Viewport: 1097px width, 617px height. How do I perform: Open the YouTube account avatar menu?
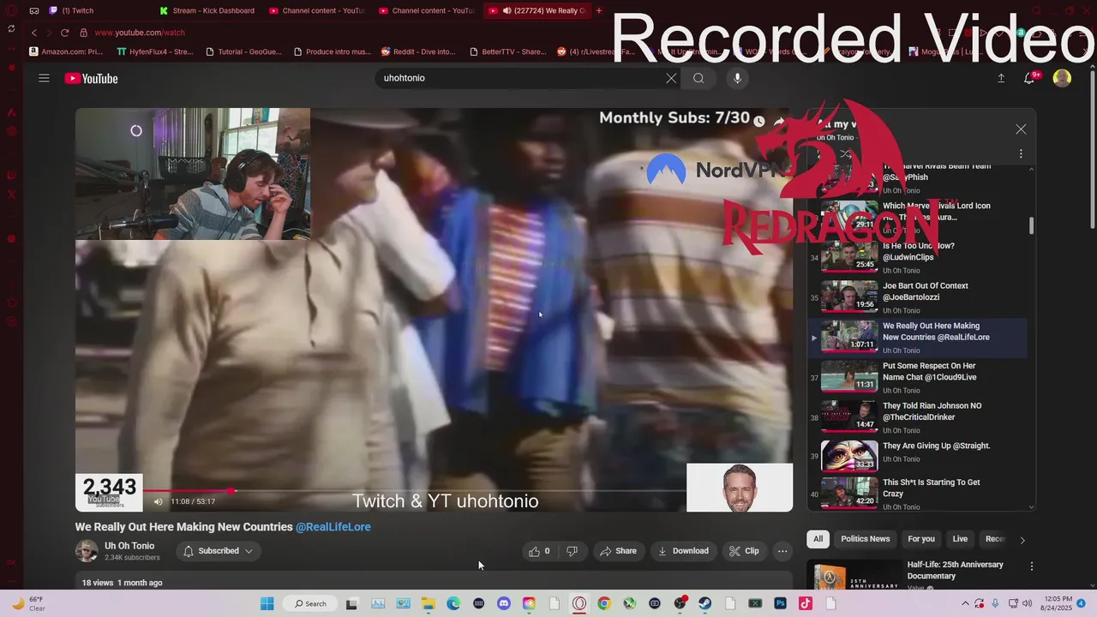point(1062,78)
